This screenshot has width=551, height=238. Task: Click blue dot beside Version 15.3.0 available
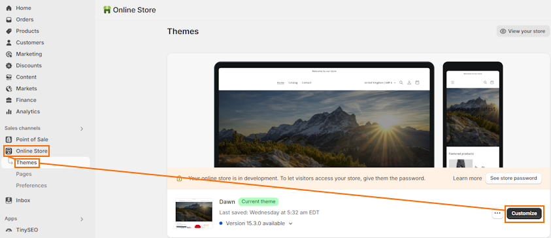click(221, 223)
